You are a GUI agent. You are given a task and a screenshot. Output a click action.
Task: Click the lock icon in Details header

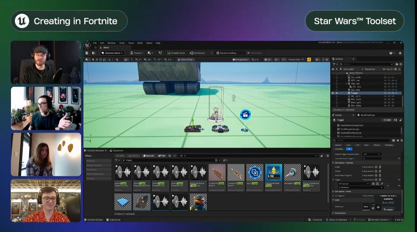click(400, 120)
